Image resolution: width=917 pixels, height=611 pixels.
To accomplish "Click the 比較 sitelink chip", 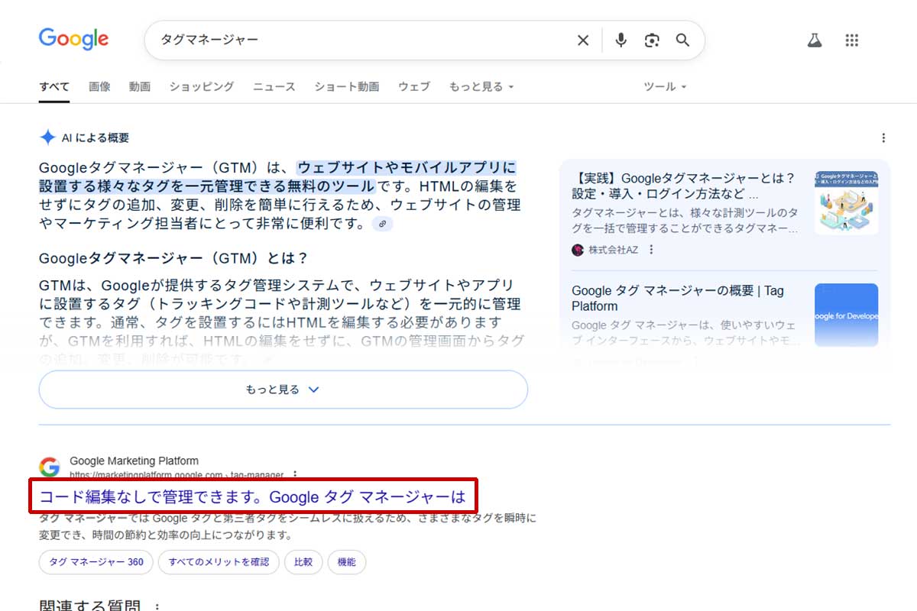I will (x=303, y=562).
